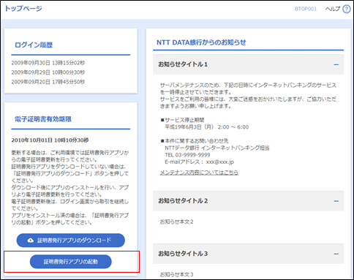The image size is (354, 280).
Task: Select the トップページ page title
Action: pyautogui.click(x=23, y=8)
